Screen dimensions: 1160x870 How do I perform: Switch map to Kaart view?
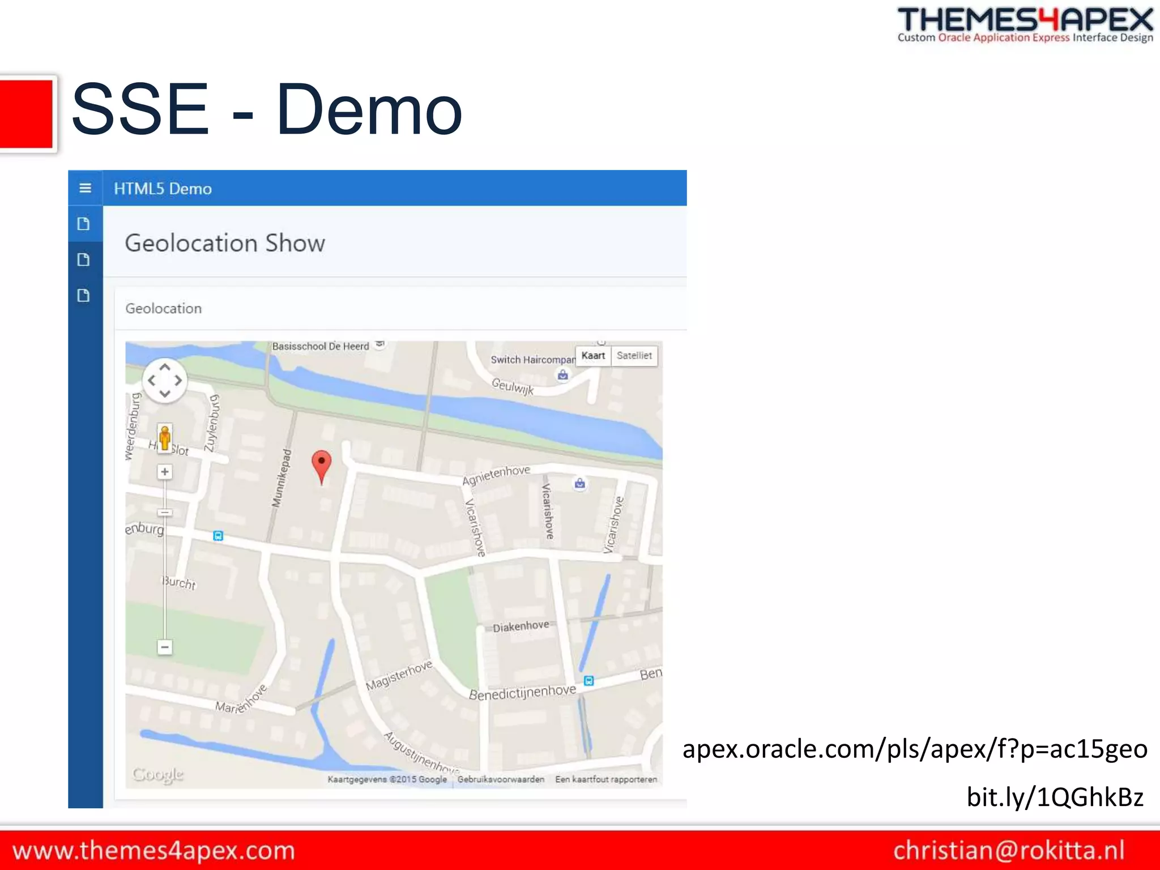point(593,356)
